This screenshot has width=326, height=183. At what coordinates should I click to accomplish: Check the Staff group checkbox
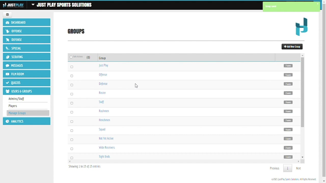click(x=72, y=103)
